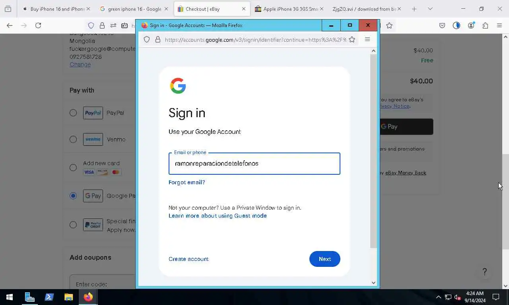Open the popup window's hamburger menu
509x305 pixels.
(367, 39)
